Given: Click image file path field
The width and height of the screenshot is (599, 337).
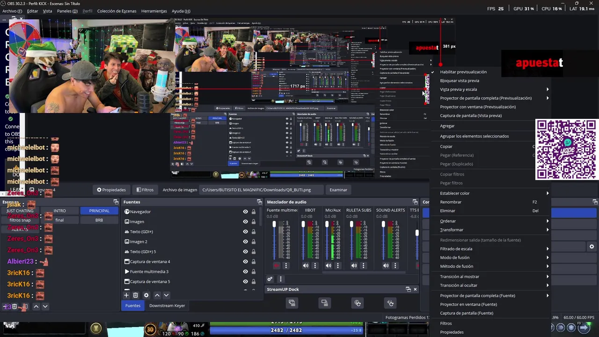Looking at the screenshot, I should click(x=262, y=190).
